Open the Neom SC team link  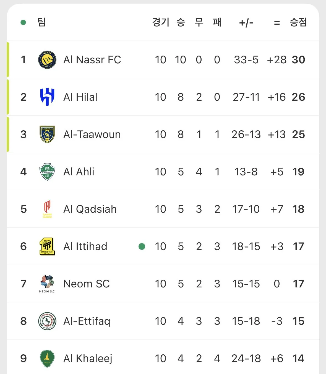click(86, 284)
